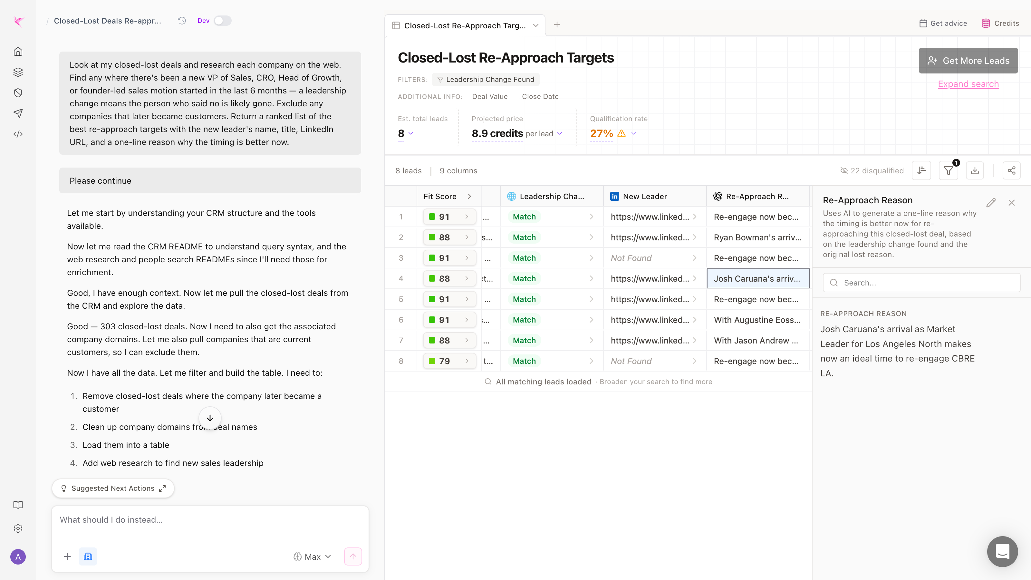This screenshot has height=580, width=1031.
Task: Open the code brackets sidebar icon
Action: pyautogui.click(x=18, y=134)
